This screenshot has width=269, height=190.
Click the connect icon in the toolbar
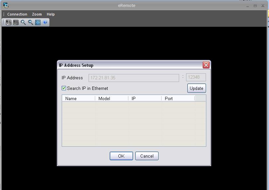[9, 22]
